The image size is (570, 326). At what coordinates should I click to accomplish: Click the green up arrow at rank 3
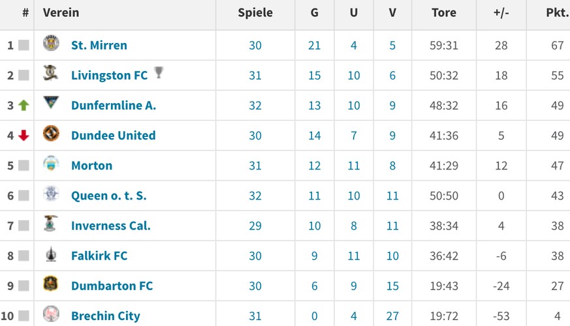pos(24,105)
